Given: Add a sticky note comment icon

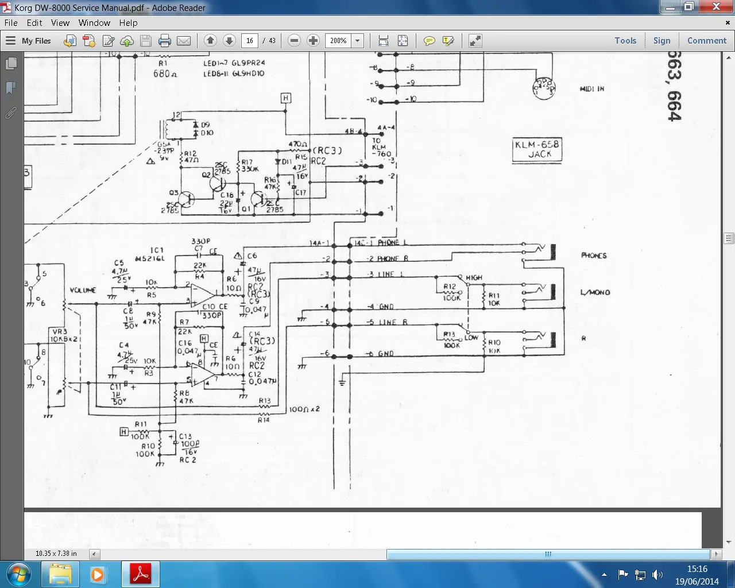Looking at the screenshot, I should coord(429,41).
